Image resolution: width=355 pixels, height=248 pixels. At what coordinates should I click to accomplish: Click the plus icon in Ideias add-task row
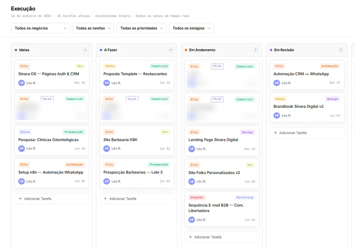(20, 198)
